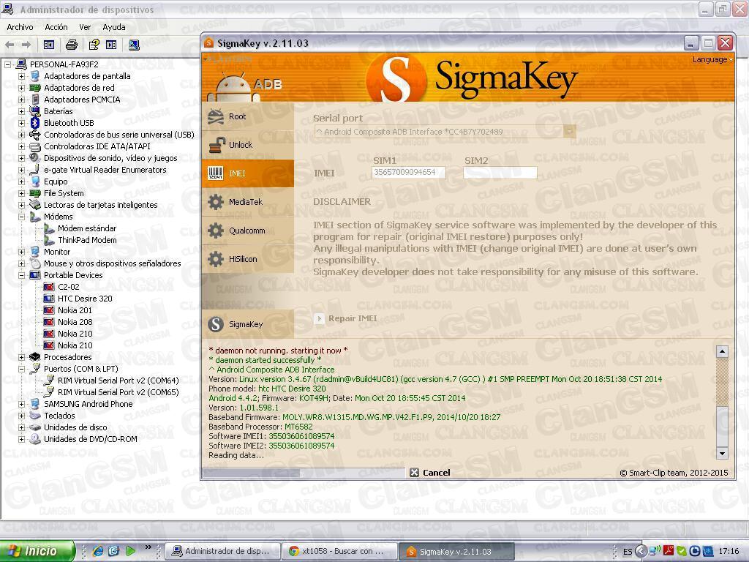The width and height of the screenshot is (749, 562).
Task: Select the ThinkPad Modem entry
Action: tap(87, 240)
